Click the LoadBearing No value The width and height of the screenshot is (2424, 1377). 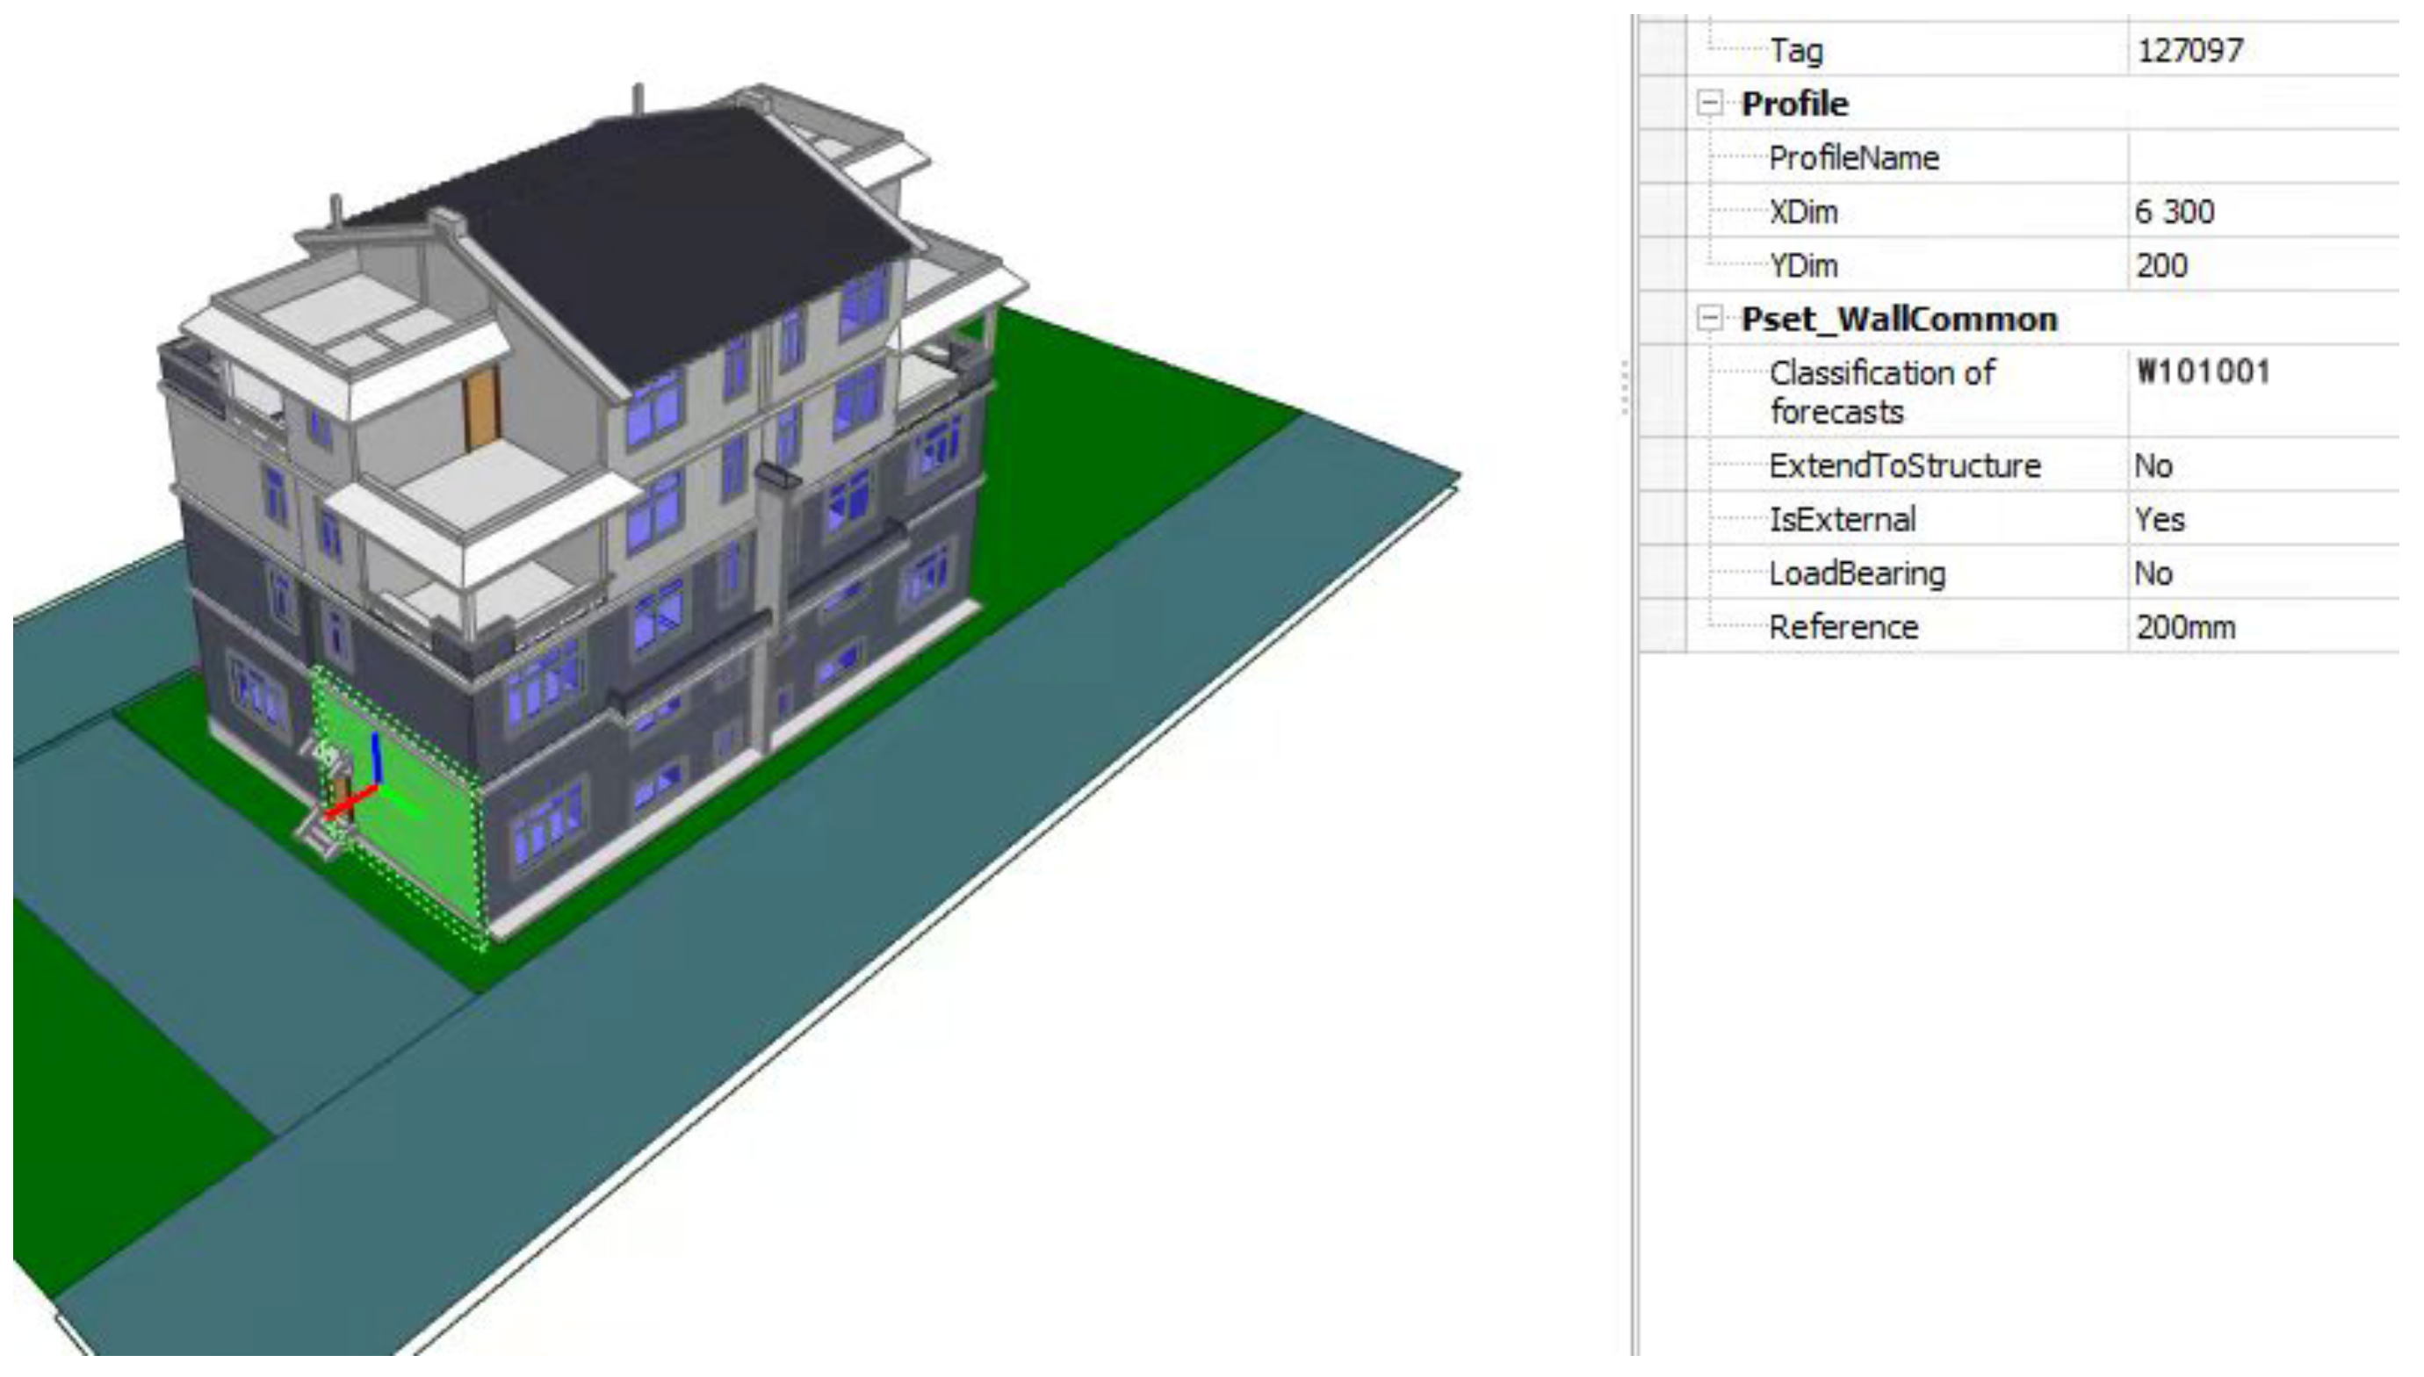pyautogui.click(x=2153, y=574)
